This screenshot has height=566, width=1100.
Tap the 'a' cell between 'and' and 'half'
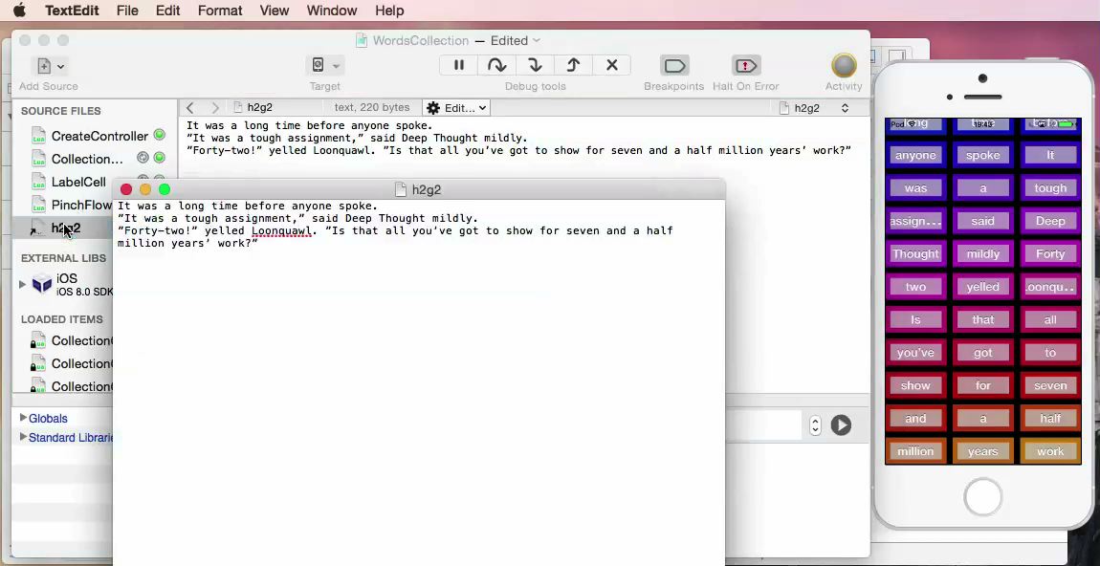click(983, 419)
